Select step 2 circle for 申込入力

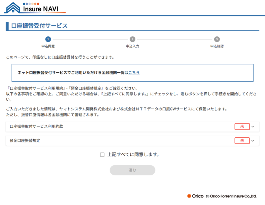[x=132, y=39]
